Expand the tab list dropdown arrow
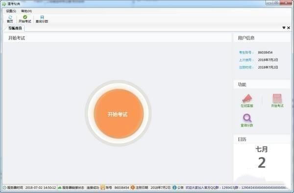Image resolution: width=294 pixels, height=193 pixels. (x=284, y=28)
